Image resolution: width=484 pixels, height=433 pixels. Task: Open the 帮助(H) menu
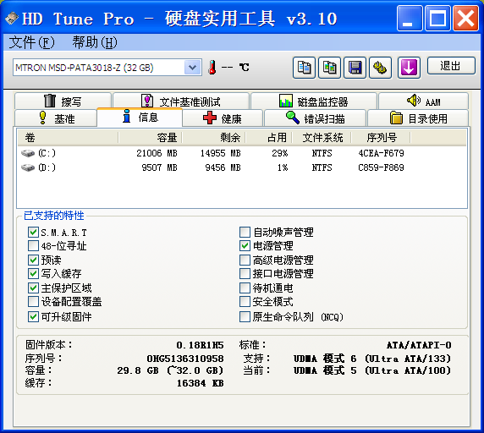click(x=95, y=42)
